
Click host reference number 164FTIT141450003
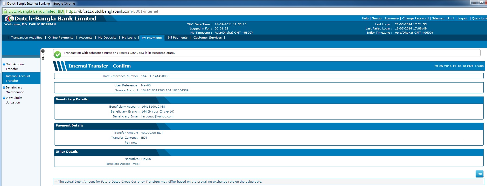tap(155, 76)
